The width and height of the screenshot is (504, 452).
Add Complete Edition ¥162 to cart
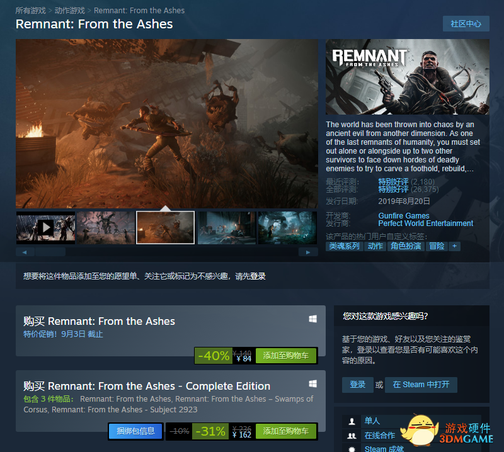coord(286,431)
